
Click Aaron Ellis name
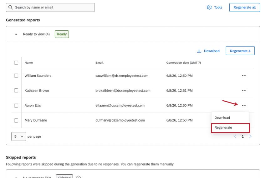point(33,106)
